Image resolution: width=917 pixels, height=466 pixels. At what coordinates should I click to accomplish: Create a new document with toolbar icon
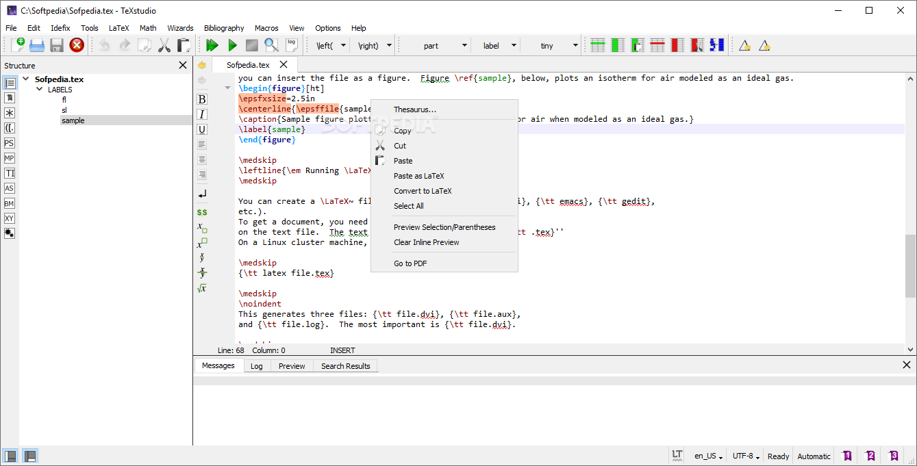18,45
